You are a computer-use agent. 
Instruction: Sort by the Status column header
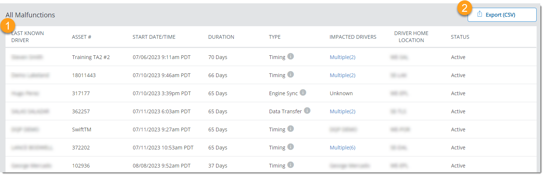click(x=460, y=37)
